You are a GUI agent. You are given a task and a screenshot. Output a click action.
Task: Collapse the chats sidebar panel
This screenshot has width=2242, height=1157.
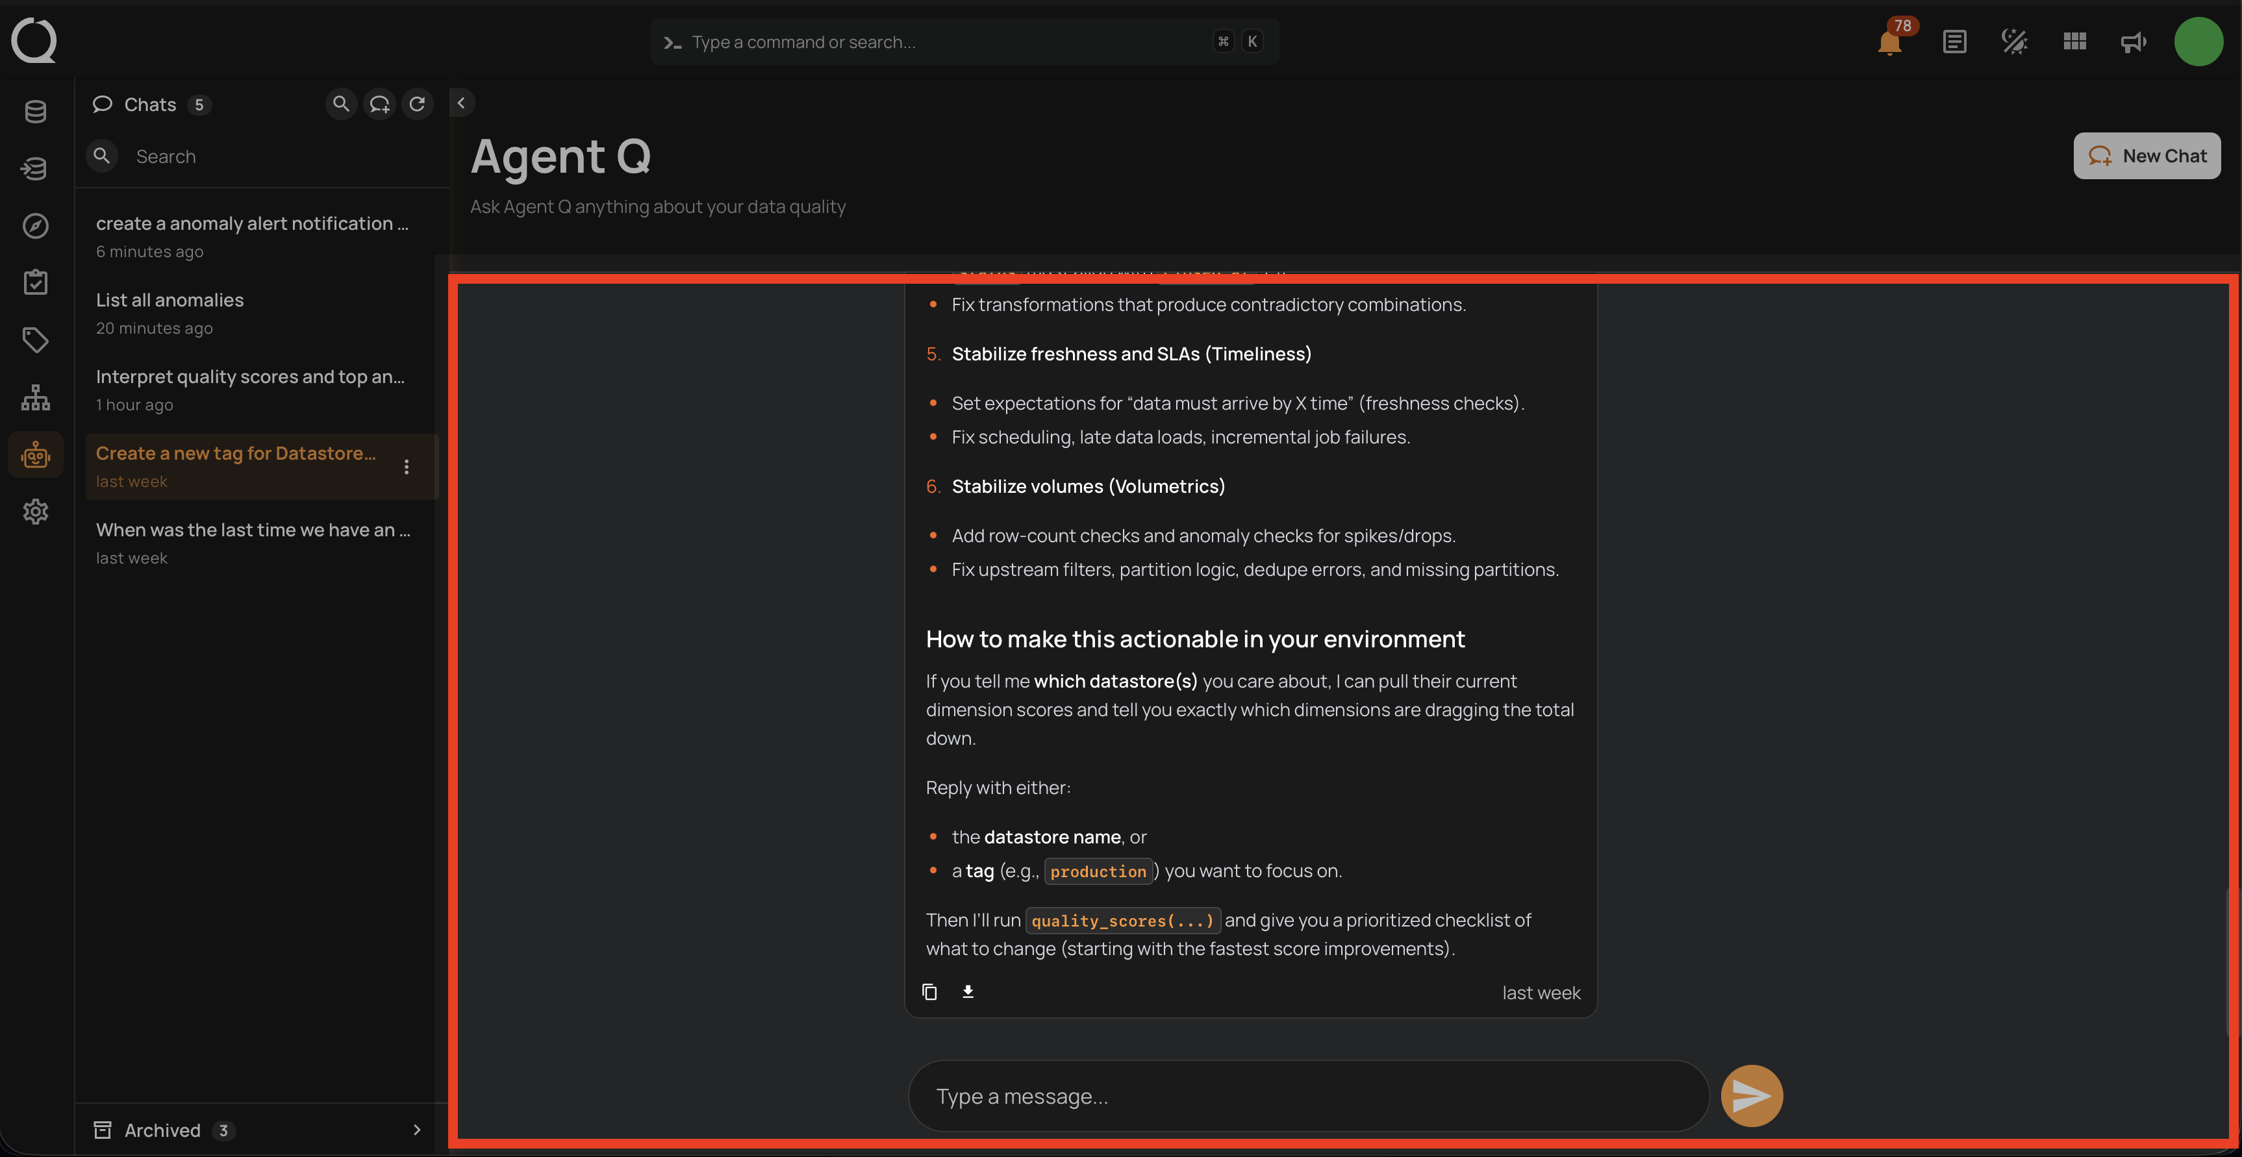click(x=461, y=103)
